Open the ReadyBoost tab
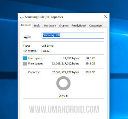This screenshot has width=128, height=119. (79, 26)
